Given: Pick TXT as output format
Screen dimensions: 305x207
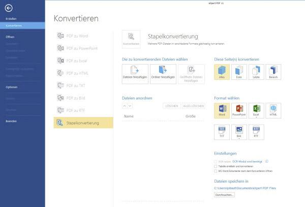Looking at the screenshot, I should 222,132.
